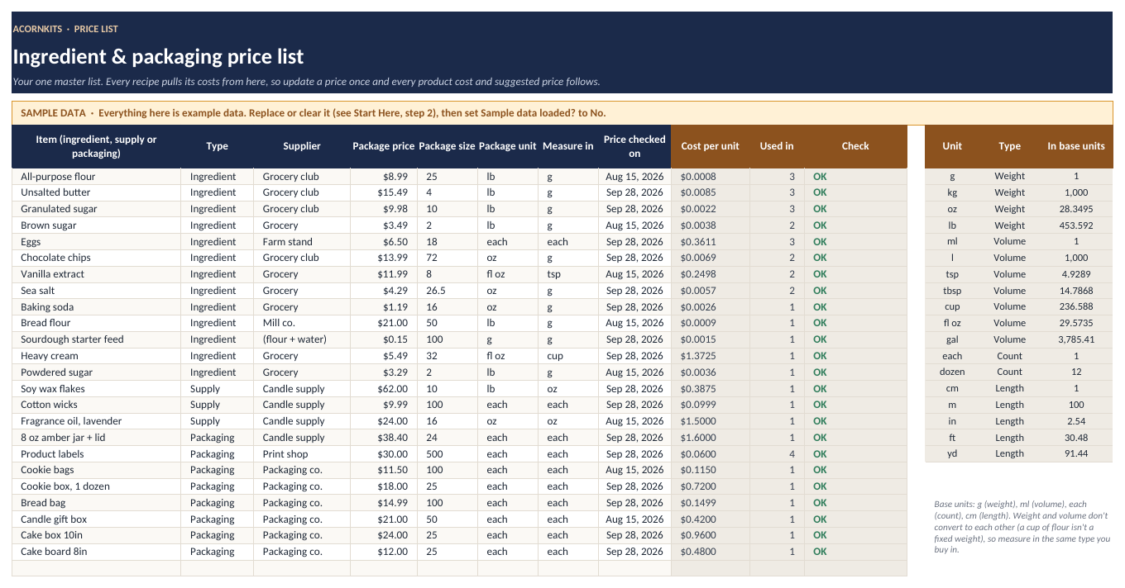Click the "Cotton wicks" item cell
Viewport: 1125px width, 588px height.
[x=96, y=405]
